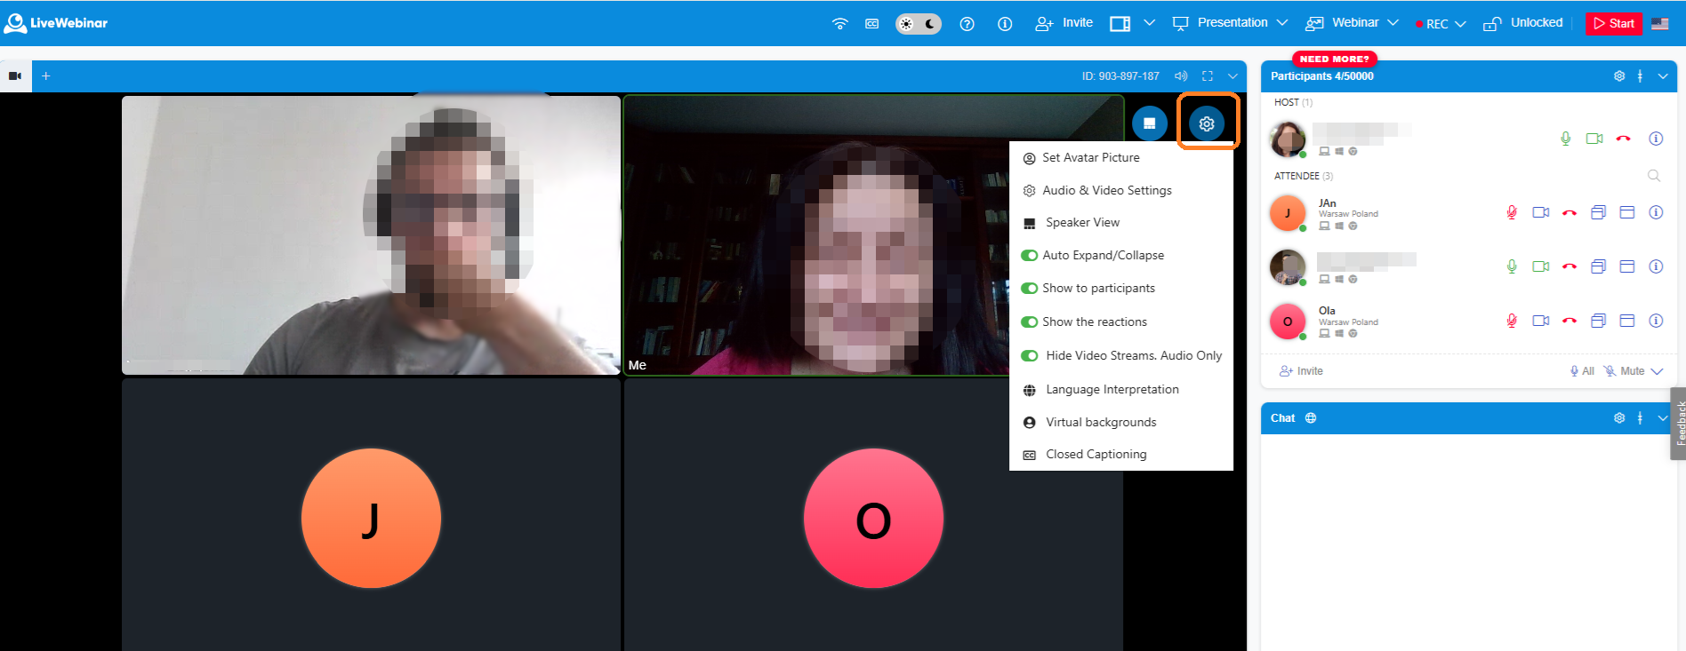The height and width of the screenshot is (651, 1686).
Task: Disable Auto Expand/Collapse toggle
Action: (x=1029, y=256)
